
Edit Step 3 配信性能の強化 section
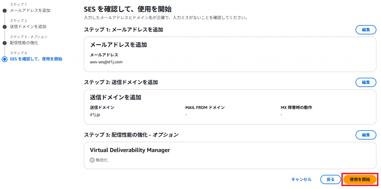366,135
